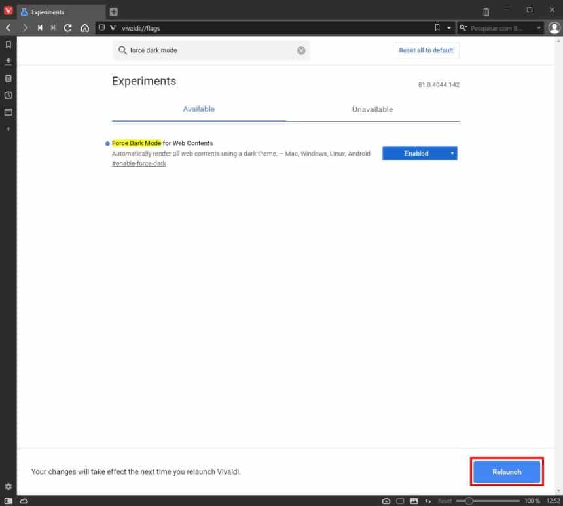Switch to the Unavailable tab
The width and height of the screenshot is (563, 506).
click(372, 109)
